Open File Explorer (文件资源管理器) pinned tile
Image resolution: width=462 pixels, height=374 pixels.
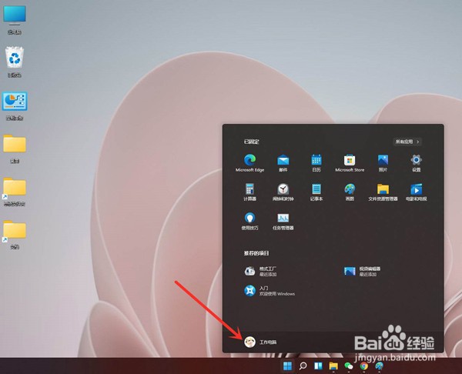pos(383,192)
